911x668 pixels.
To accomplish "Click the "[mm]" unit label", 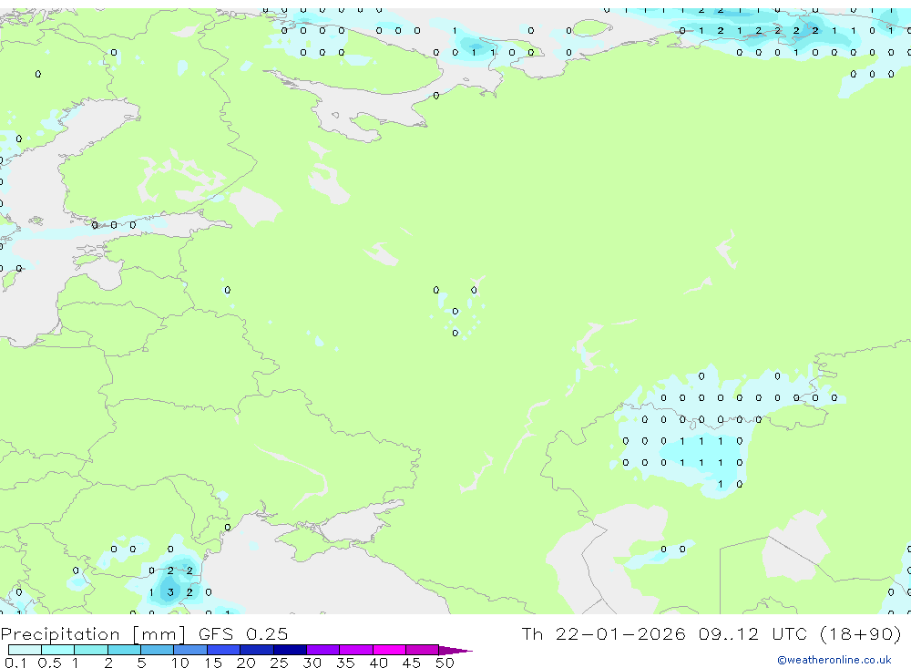I will [x=159, y=634].
